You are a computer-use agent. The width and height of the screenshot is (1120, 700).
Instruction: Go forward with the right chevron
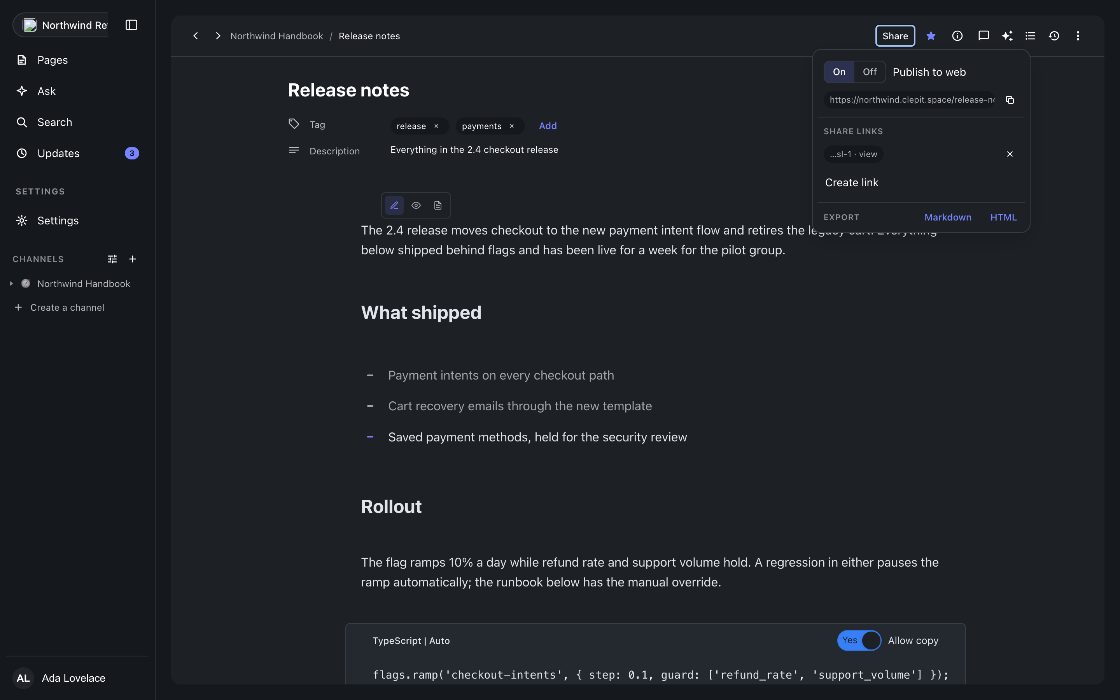[x=217, y=36]
